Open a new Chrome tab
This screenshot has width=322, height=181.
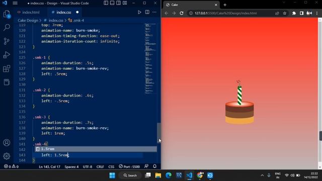tap(225, 5)
